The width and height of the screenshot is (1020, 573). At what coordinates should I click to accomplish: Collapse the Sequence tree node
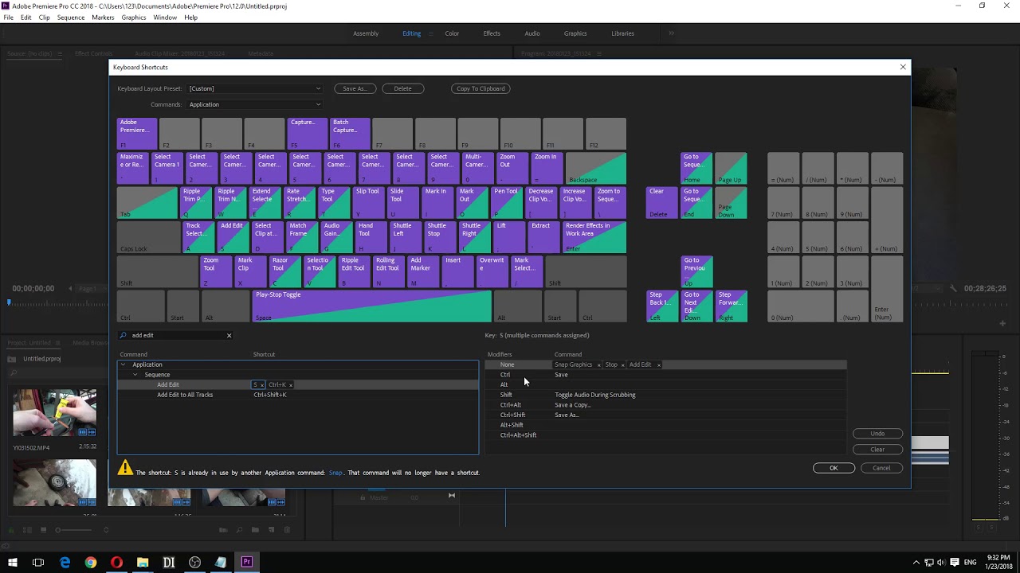tap(135, 375)
